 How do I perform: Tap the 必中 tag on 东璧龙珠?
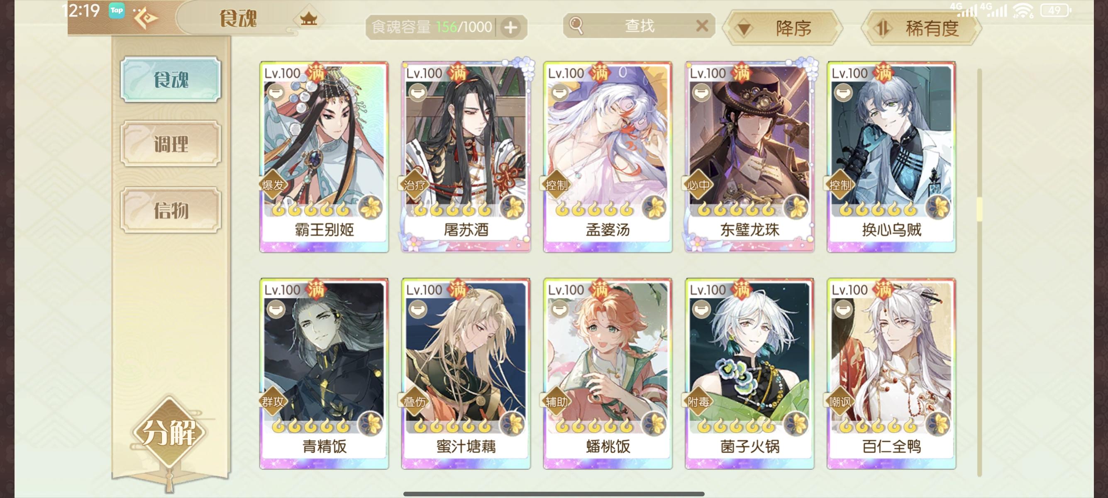pyautogui.click(x=698, y=185)
